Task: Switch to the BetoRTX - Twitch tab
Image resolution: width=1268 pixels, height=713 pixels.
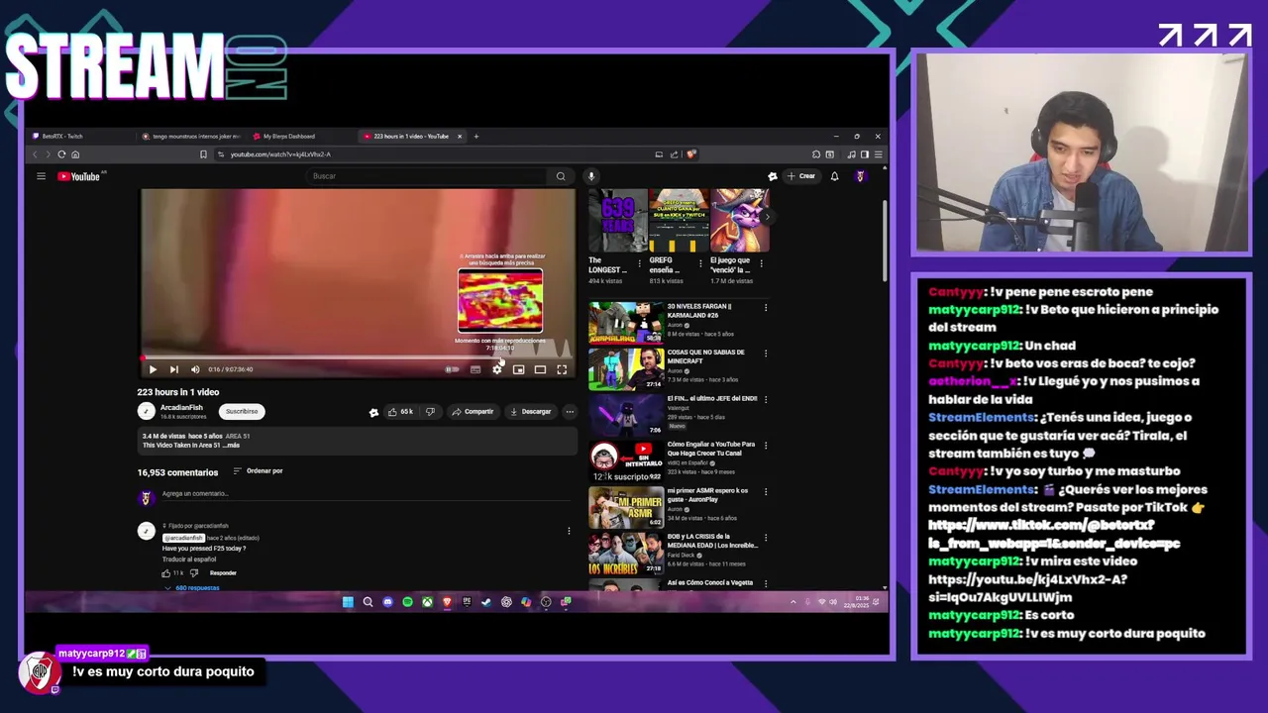Action: click(x=81, y=136)
